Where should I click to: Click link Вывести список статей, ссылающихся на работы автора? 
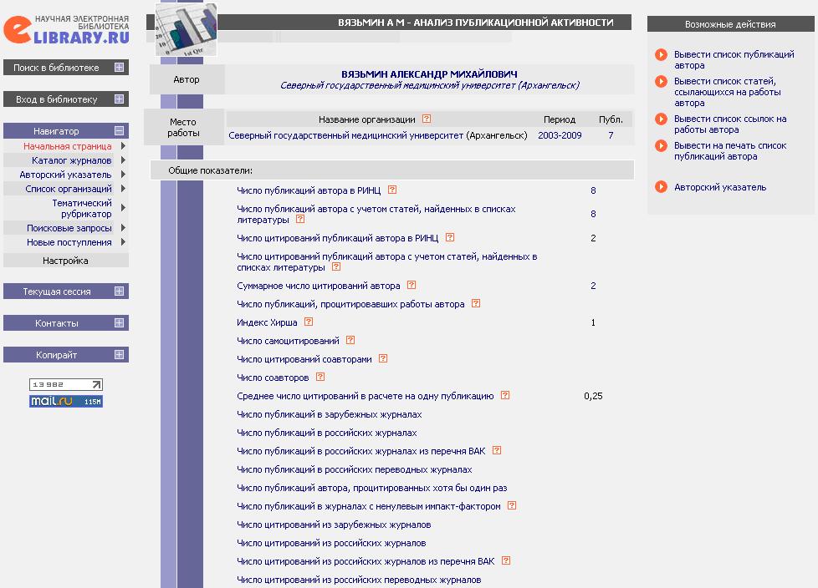coord(727,92)
